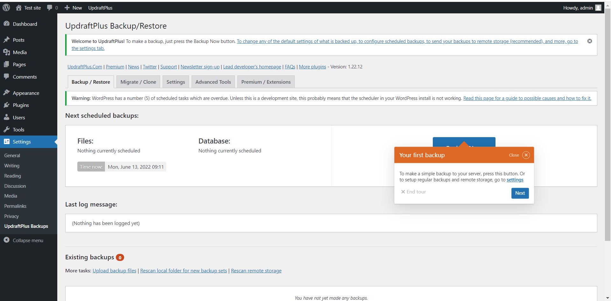Open the settings link in tour popup
The height and width of the screenshot is (301, 611).
coord(515,180)
